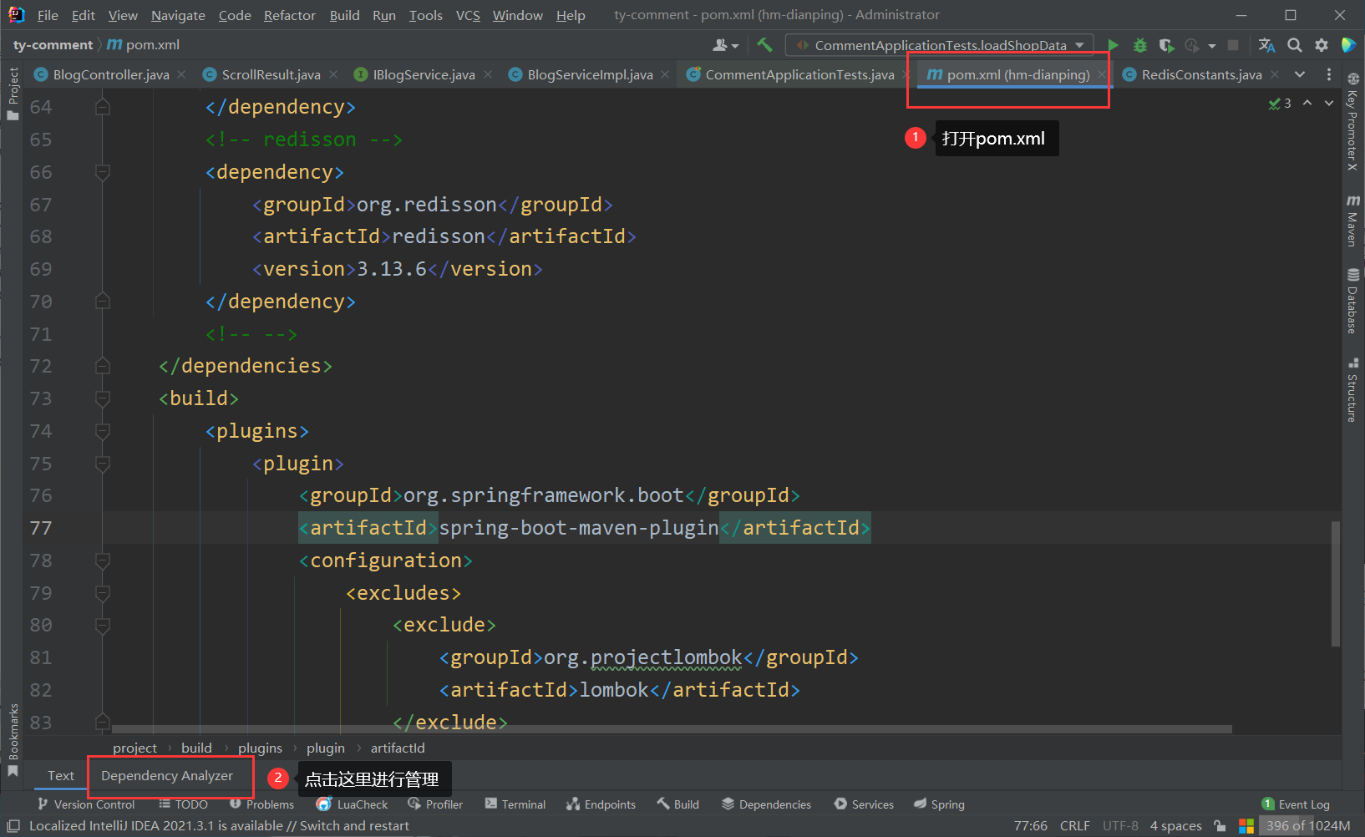Image resolution: width=1365 pixels, height=837 pixels.
Task: Collapse build tag at line 73
Action: point(103,398)
